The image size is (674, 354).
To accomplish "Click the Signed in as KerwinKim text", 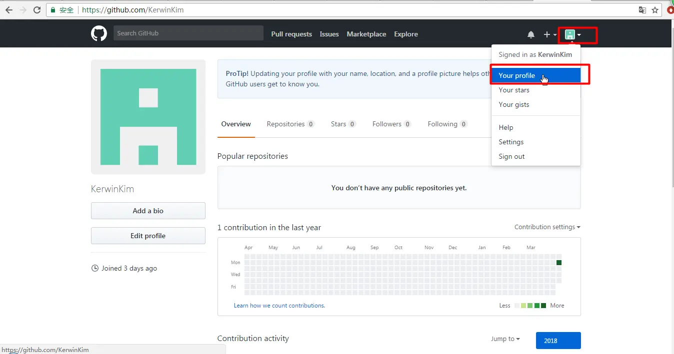I will (535, 54).
